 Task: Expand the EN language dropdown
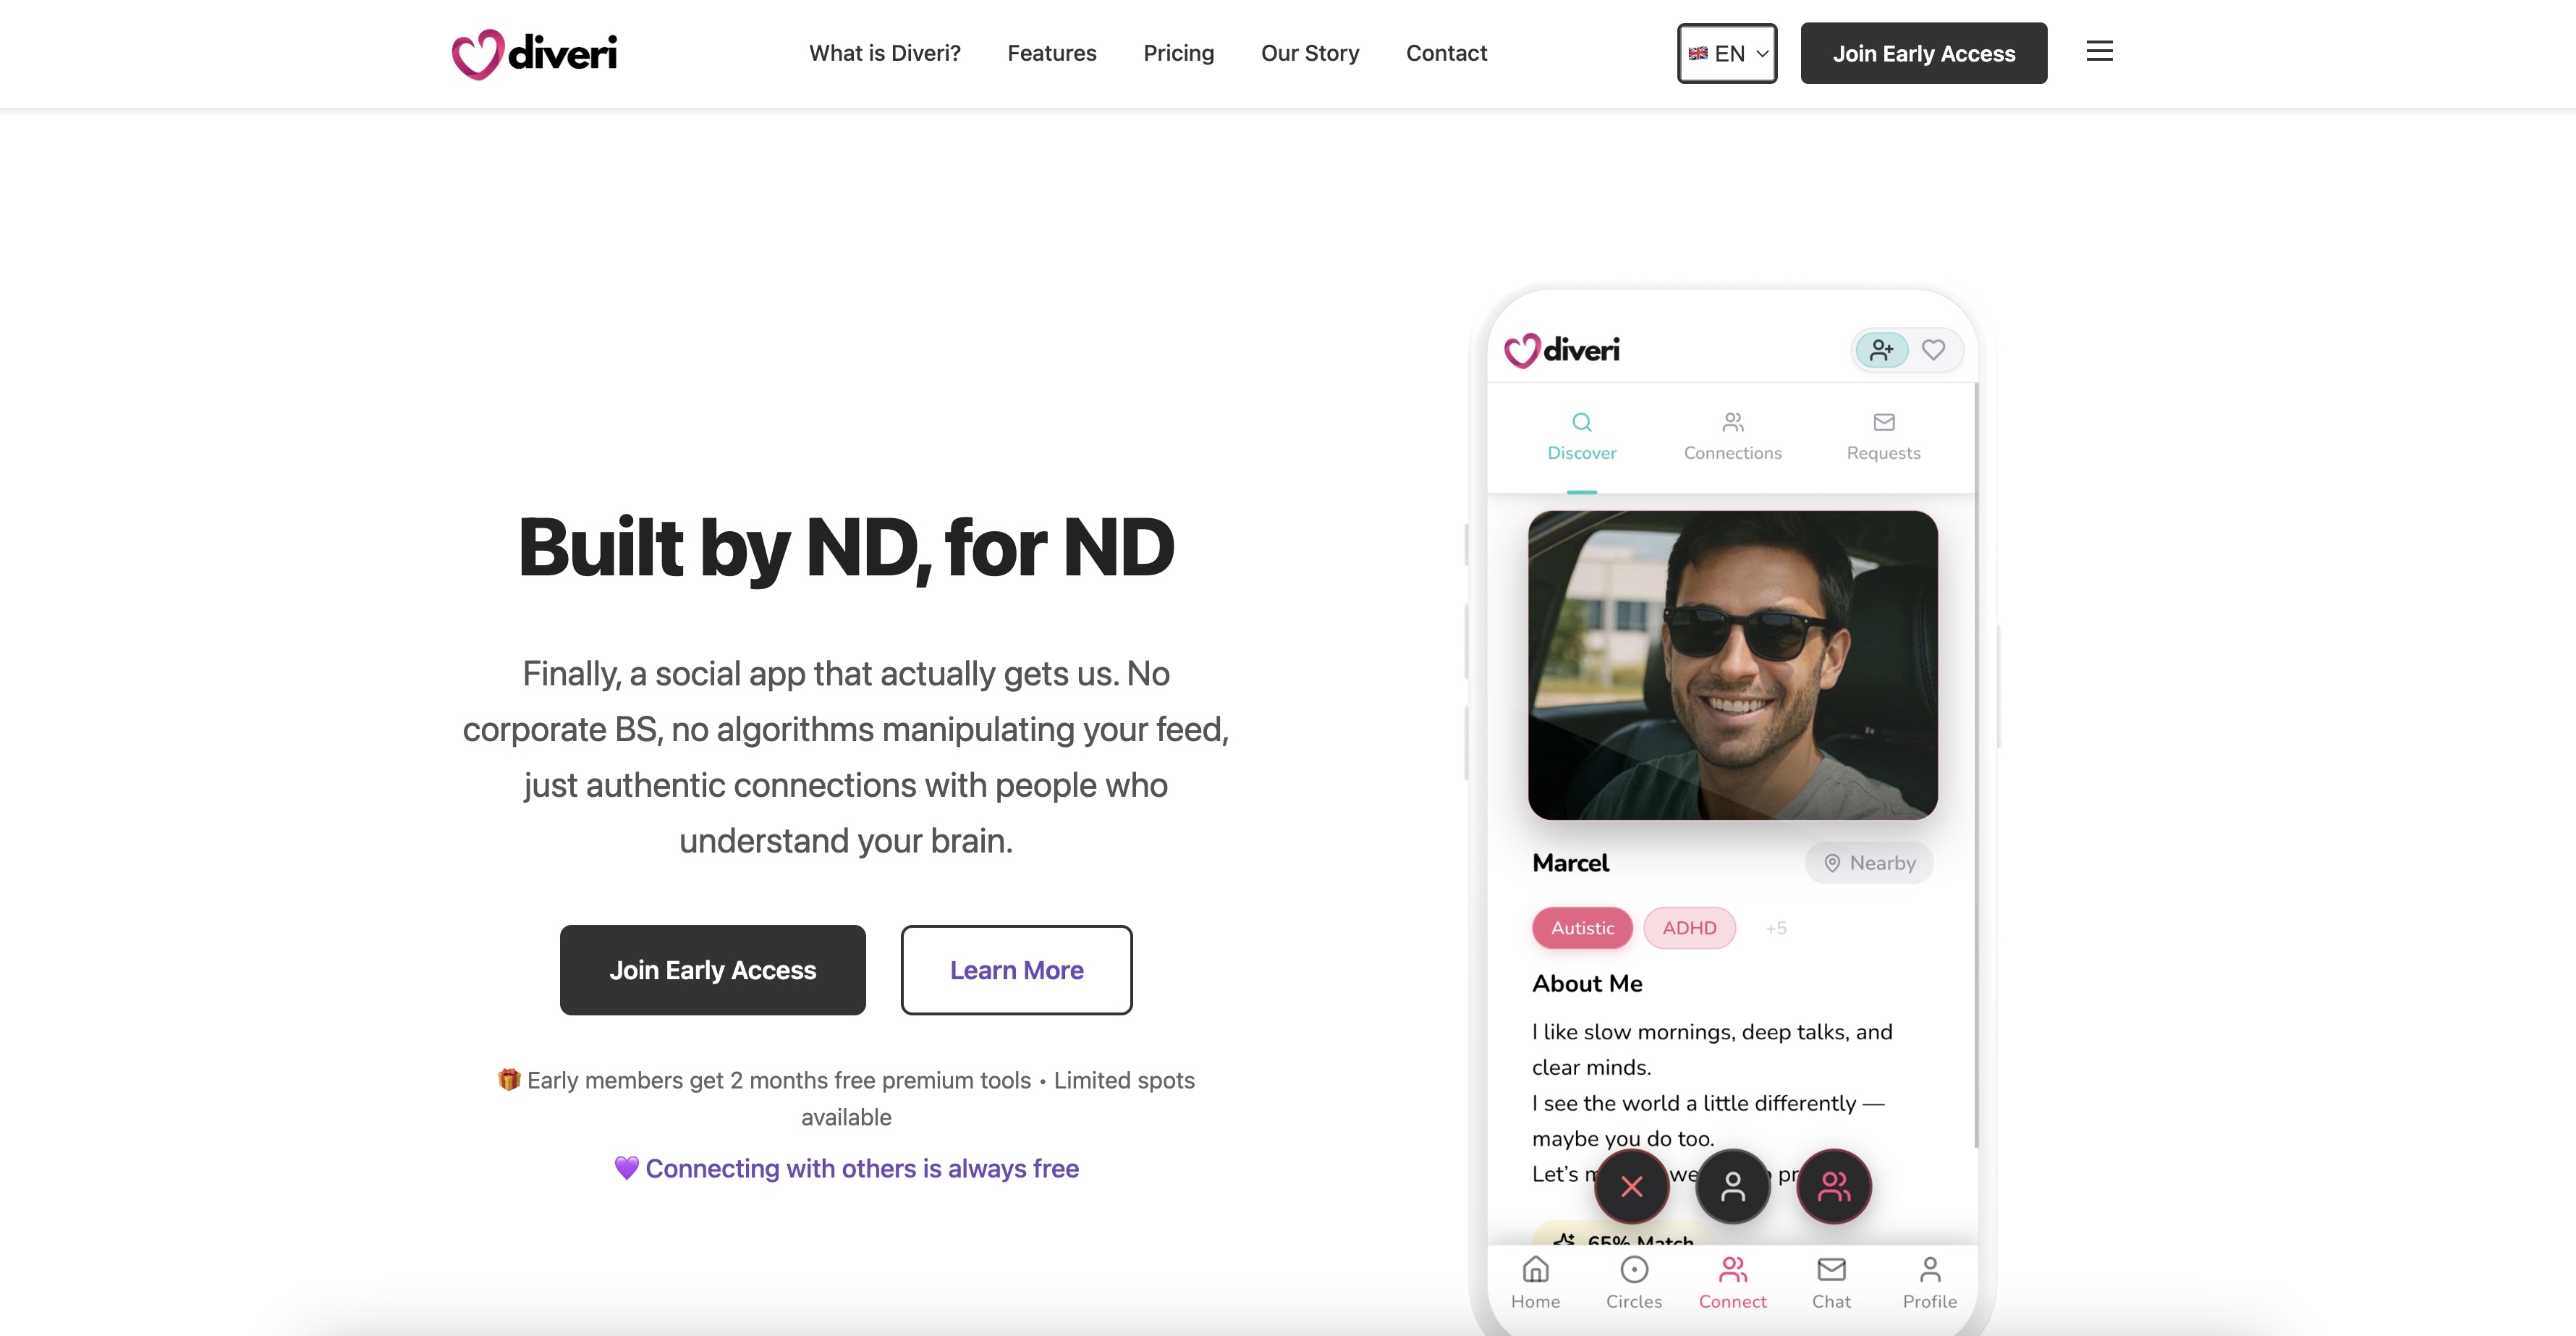[1727, 53]
